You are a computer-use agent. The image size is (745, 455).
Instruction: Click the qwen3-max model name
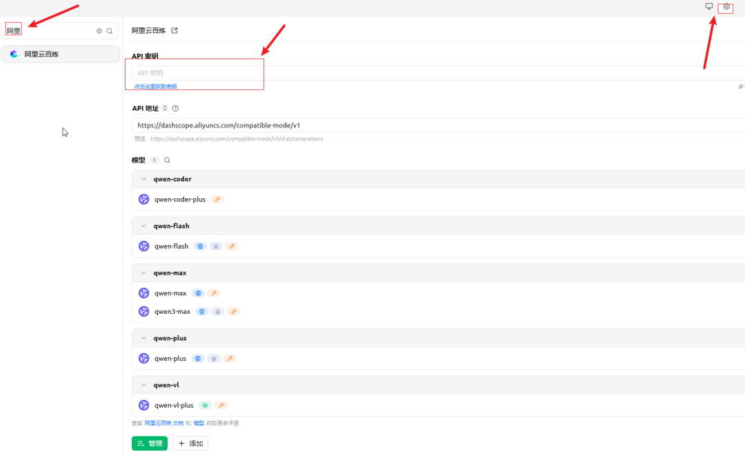click(x=172, y=311)
